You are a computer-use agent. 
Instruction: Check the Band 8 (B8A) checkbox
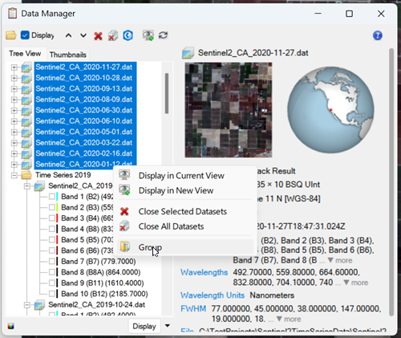click(x=52, y=272)
